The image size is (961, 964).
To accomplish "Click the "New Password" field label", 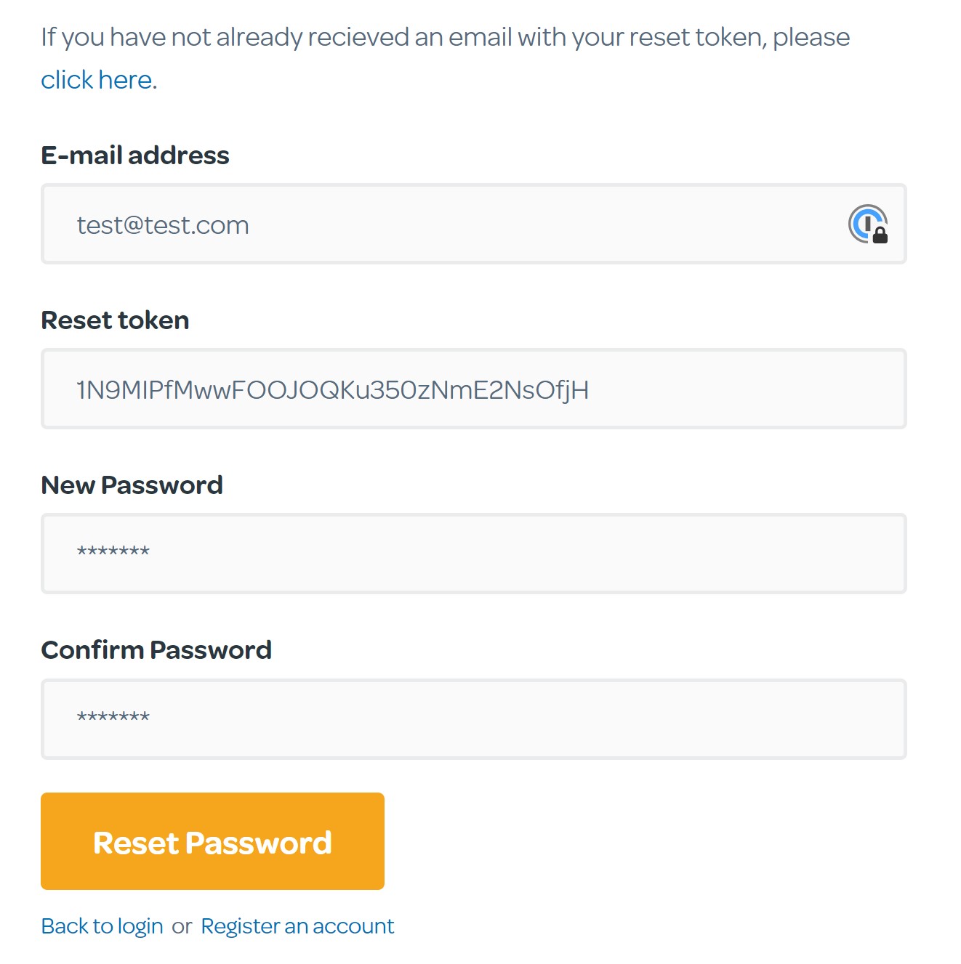I will point(132,485).
